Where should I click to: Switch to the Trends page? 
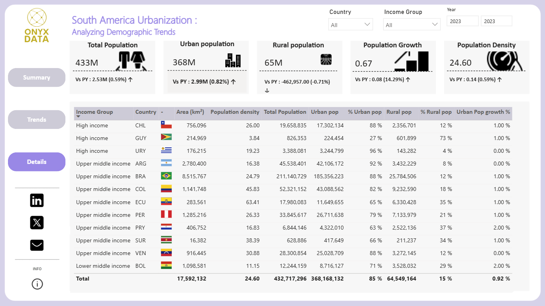37,119
